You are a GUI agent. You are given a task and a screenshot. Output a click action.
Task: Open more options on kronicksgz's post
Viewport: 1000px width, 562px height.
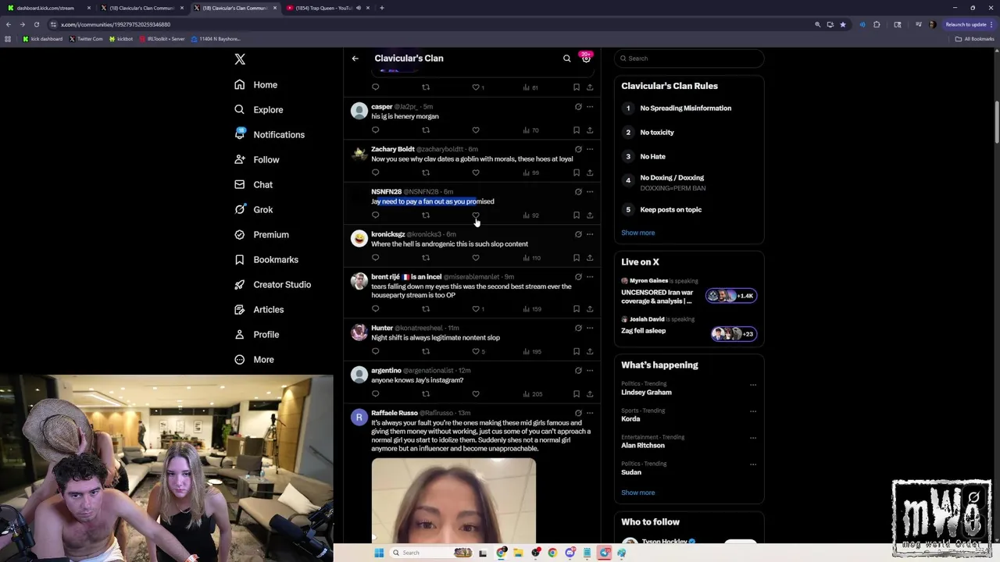(590, 234)
